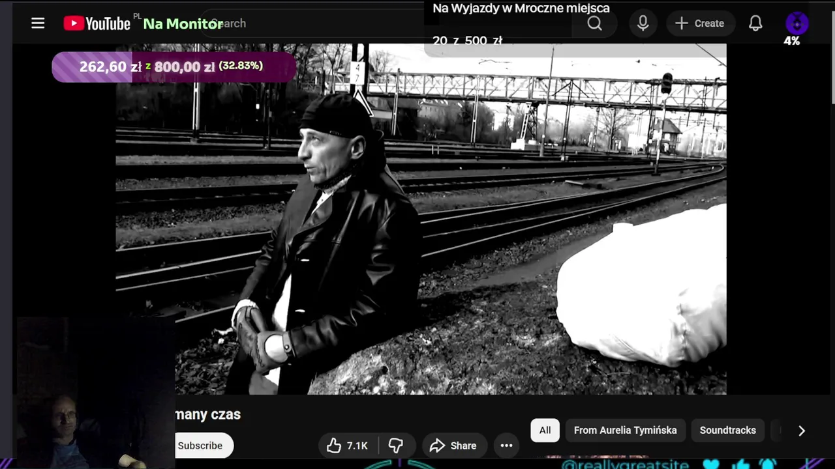Subscribe to the channel
835x469 pixels.
(x=202, y=446)
